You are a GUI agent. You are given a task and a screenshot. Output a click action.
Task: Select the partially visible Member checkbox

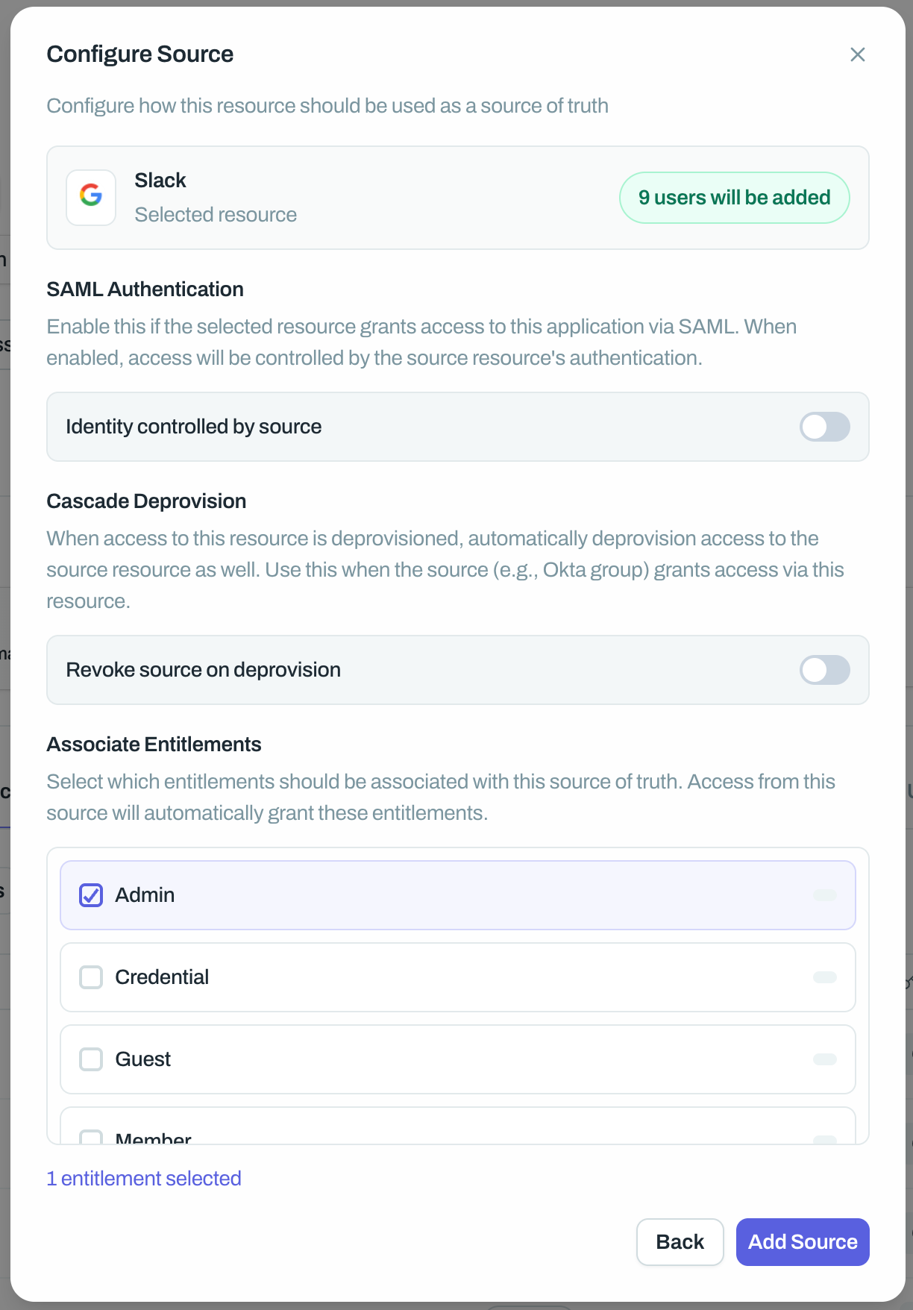click(x=91, y=1138)
